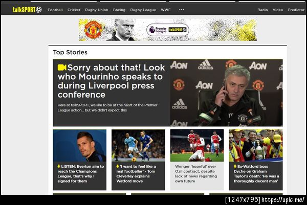Screen dimensions: 307x205
Task: Select WWE in the navigation bar
Action: pyautogui.click(x=166, y=10)
